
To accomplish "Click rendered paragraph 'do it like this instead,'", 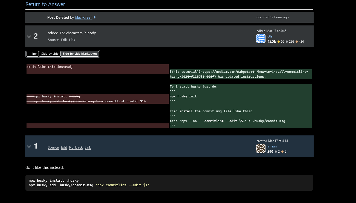I will coord(45,167).
